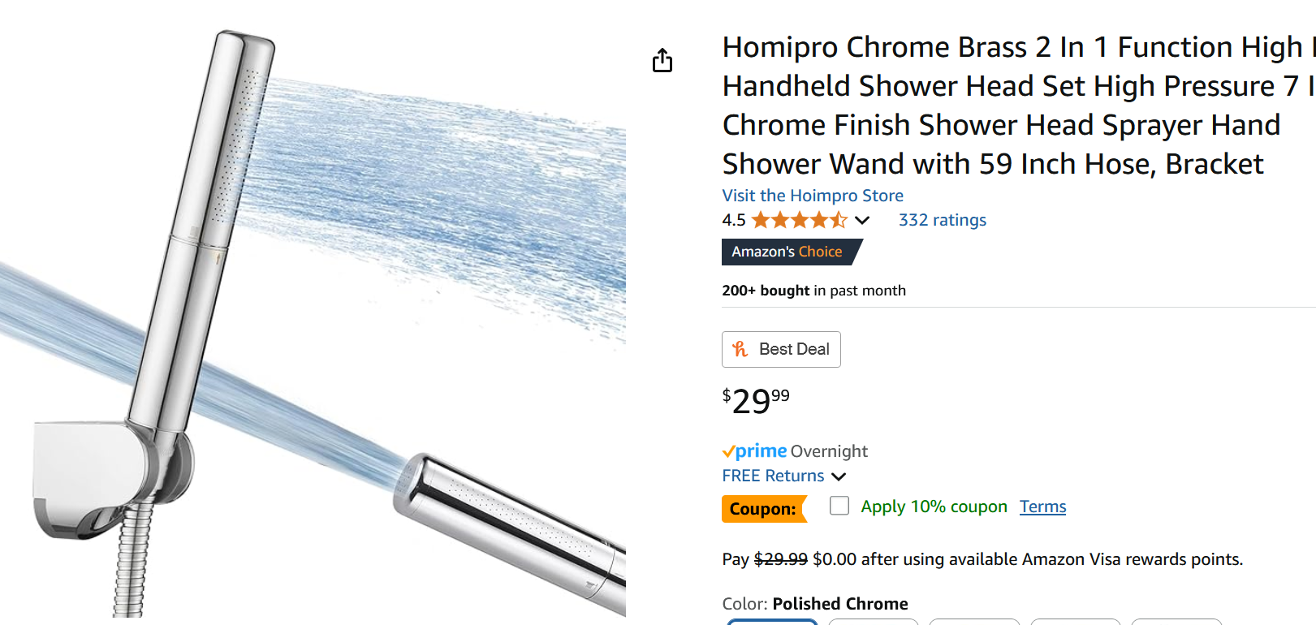Click the share icon beside the product image
Viewport: 1316px width, 625px height.
tap(662, 60)
